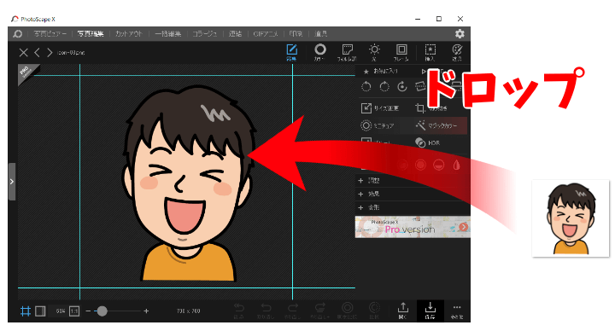Click the zoom percentage value field
The width and height of the screenshot is (615, 331).
pyautogui.click(x=60, y=311)
